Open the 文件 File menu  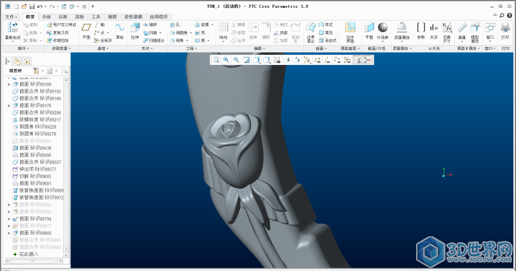pyautogui.click(x=11, y=17)
